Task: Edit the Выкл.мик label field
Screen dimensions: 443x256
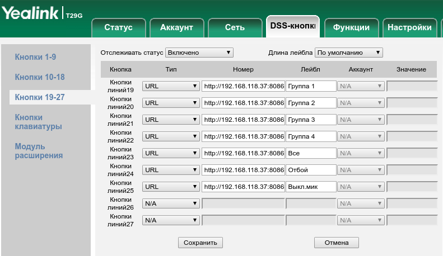Action: pyautogui.click(x=310, y=187)
